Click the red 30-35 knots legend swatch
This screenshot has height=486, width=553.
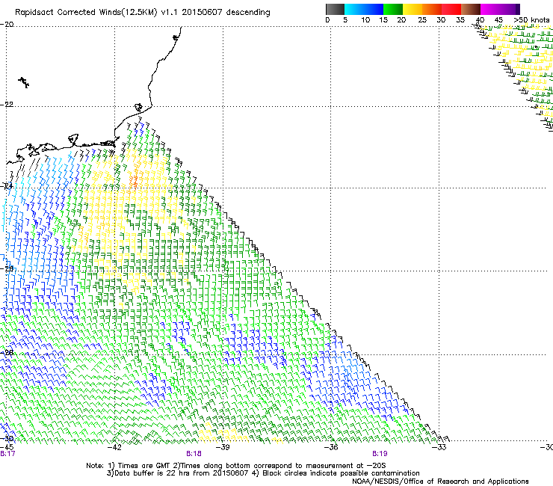point(451,9)
